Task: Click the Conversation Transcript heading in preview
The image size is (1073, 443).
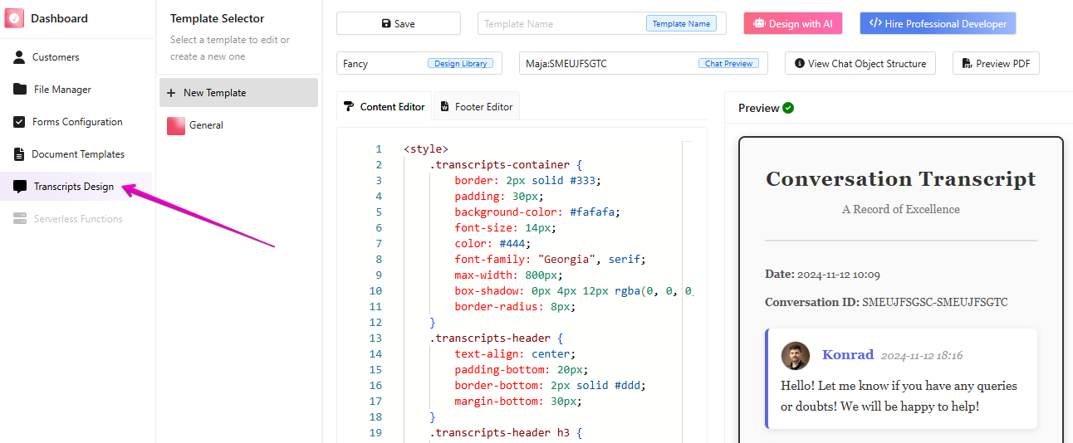Action: tap(901, 179)
